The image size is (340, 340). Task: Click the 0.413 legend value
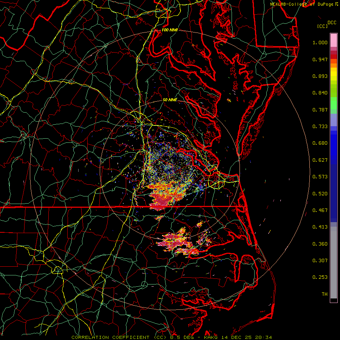[320, 227]
